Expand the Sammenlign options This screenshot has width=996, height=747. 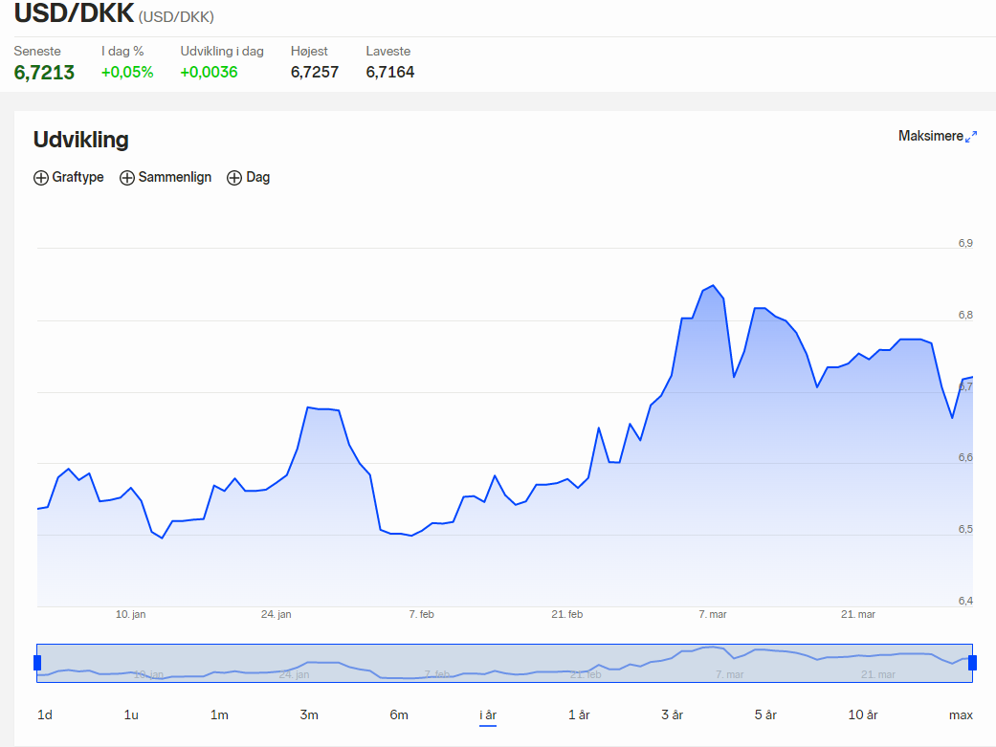pyautogui.click(x=166, y=177)
